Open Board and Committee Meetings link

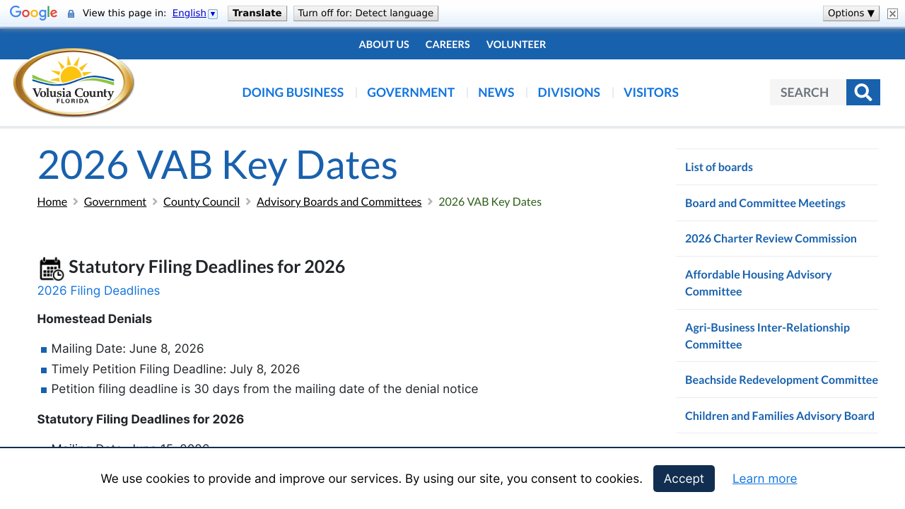(765, 203)
